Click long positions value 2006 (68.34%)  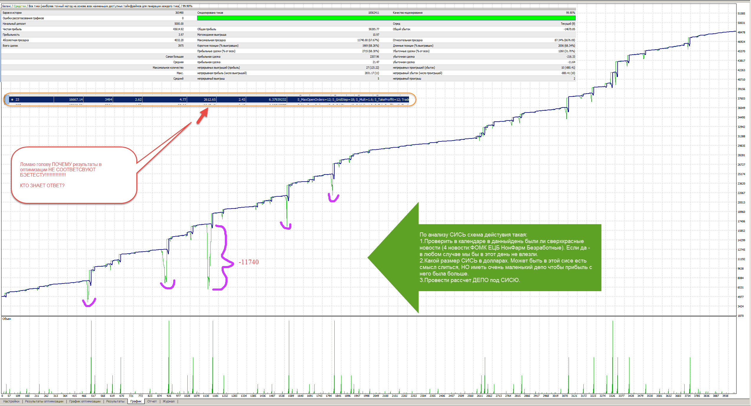coord(567,46)
